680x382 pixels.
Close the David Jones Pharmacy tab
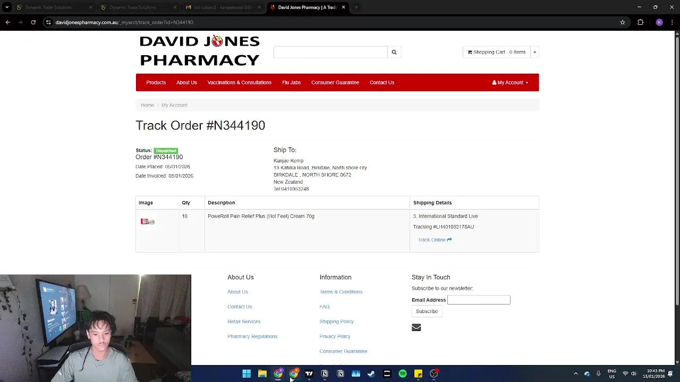click(x=343, y=7)
